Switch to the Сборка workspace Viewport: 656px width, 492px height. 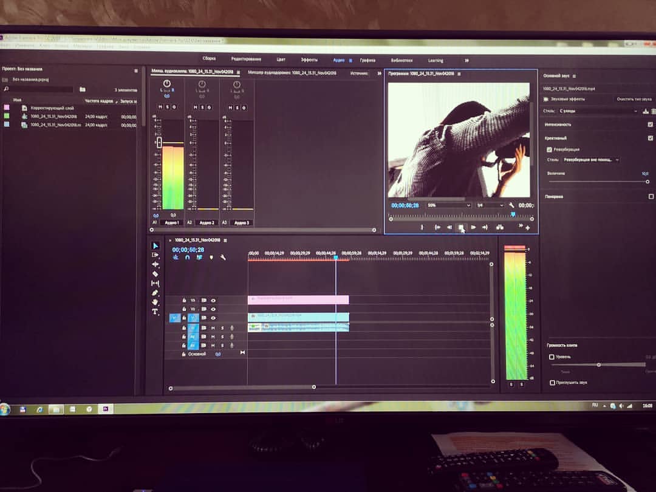click(209, 58)
